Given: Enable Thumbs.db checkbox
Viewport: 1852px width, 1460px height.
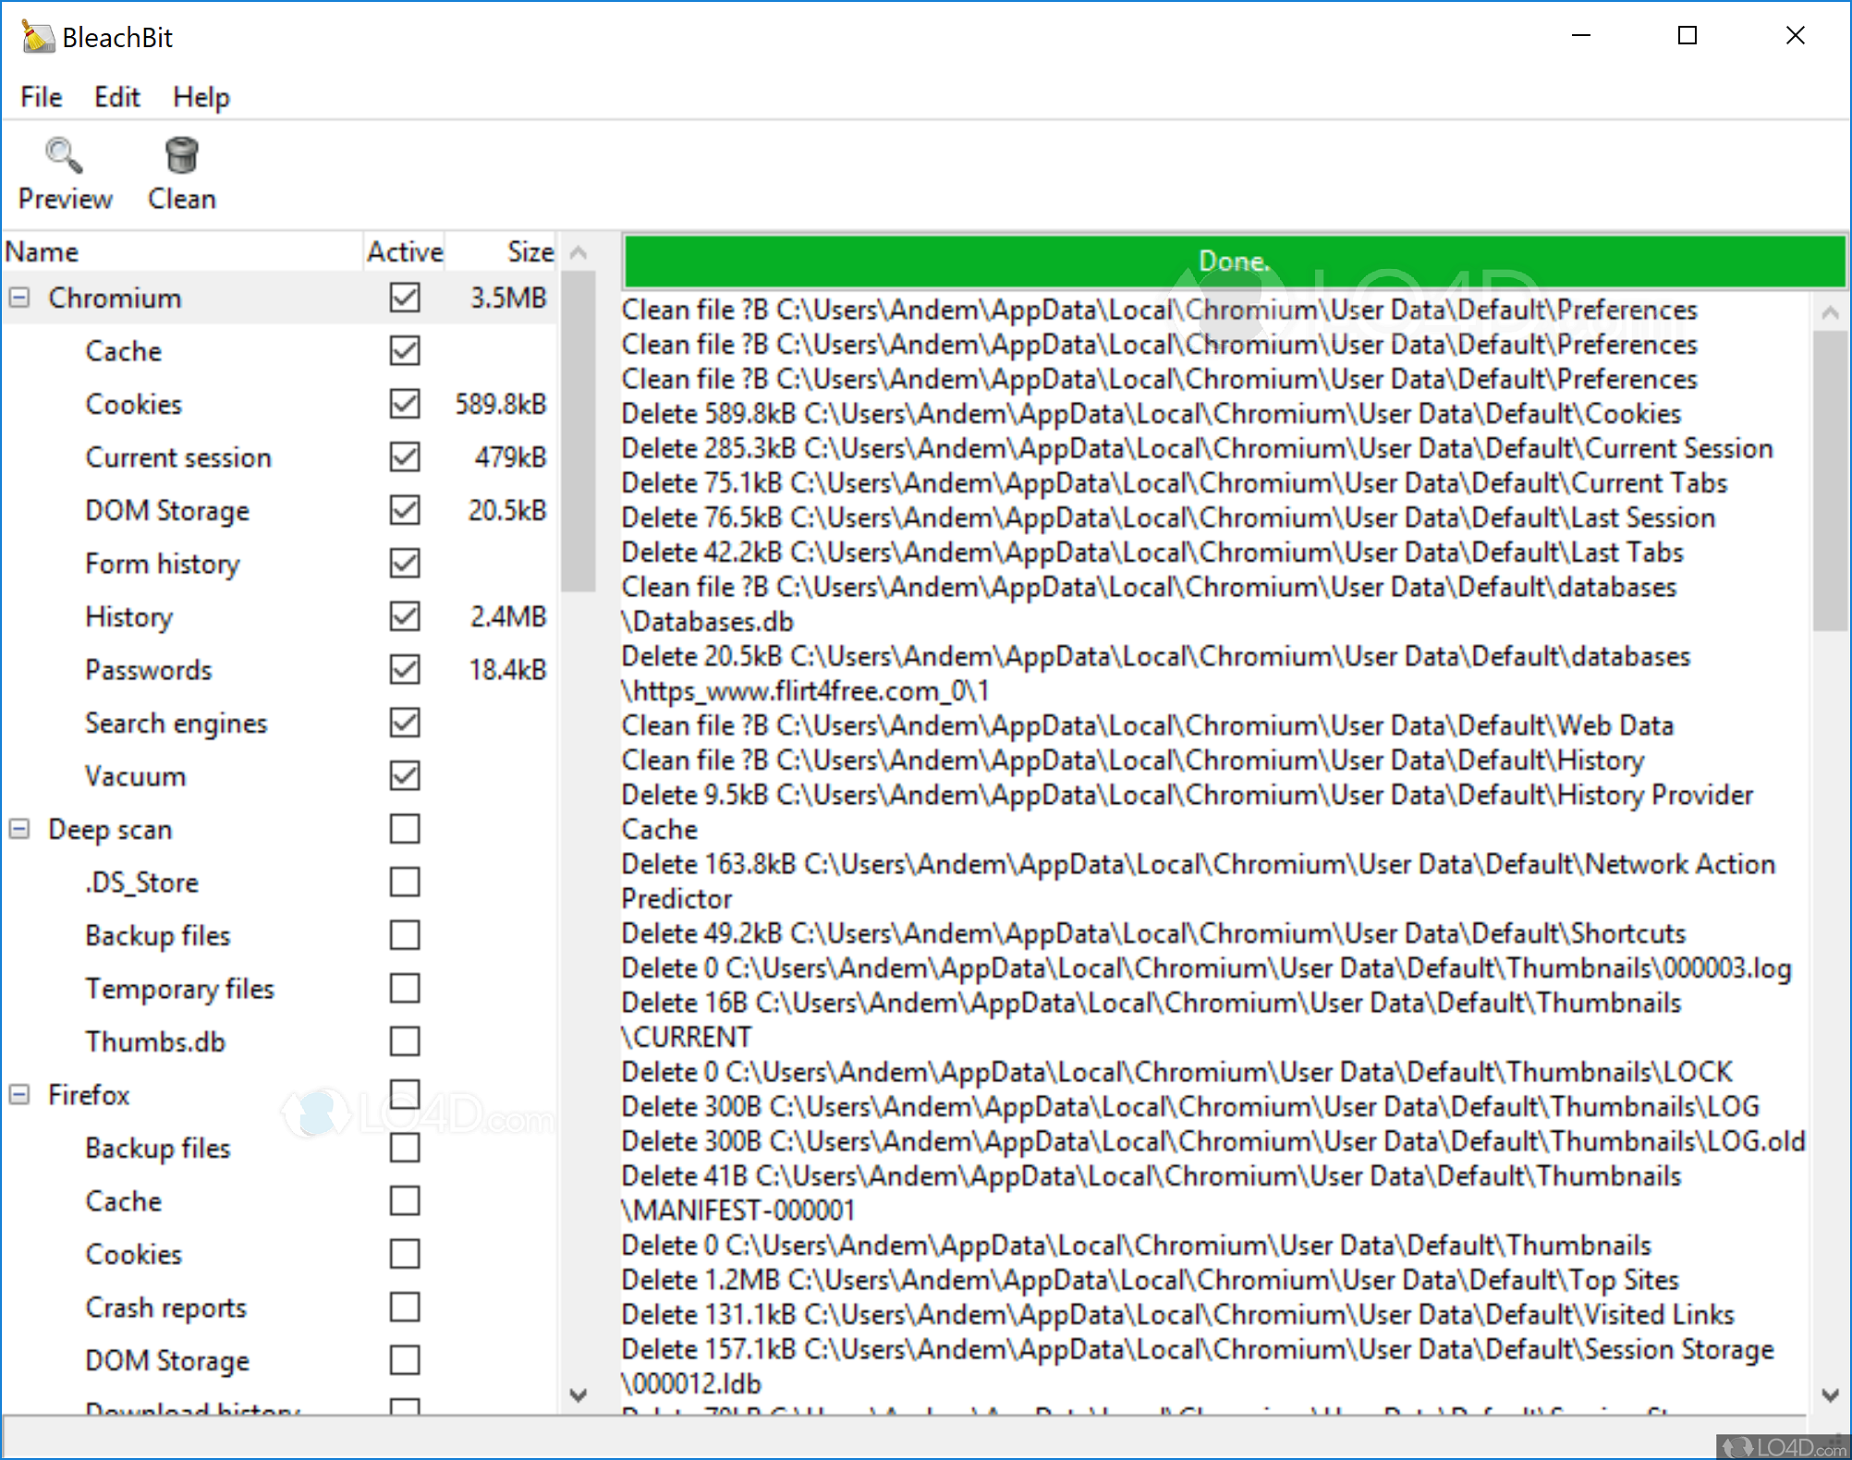Looking at the screenshot, I should point(405,1041).
